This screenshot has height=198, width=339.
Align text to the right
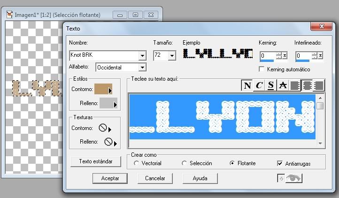(x=319, y=85)
